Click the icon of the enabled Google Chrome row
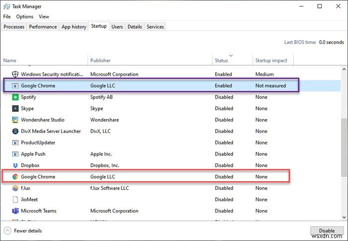Screen dimensions: 348x241 (15, 86)
